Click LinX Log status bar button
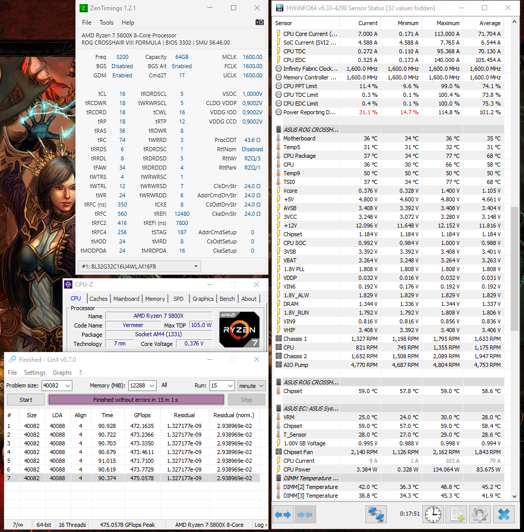The width and height of the screenshot is (524, 532). click(261, 524)
